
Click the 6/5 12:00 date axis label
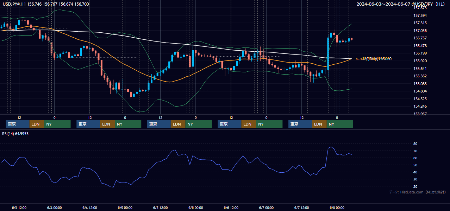pos(160,207)
